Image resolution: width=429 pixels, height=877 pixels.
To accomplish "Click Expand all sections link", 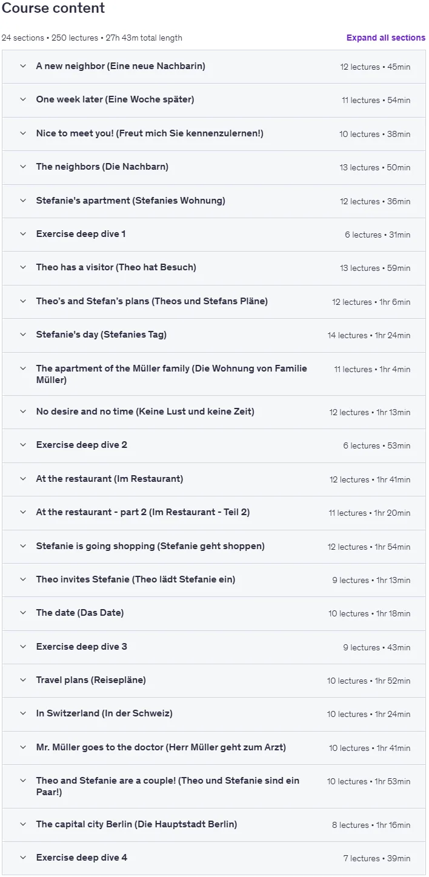I will (386, 38).
